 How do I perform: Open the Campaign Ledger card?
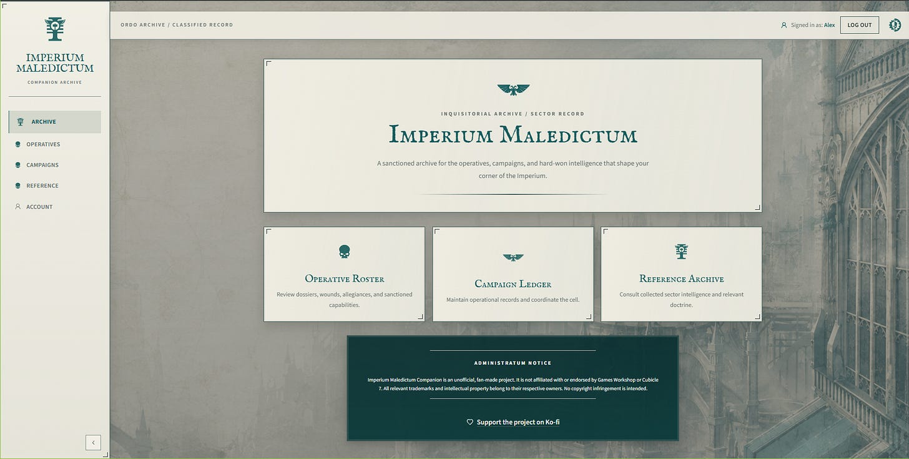coord(513,274)
